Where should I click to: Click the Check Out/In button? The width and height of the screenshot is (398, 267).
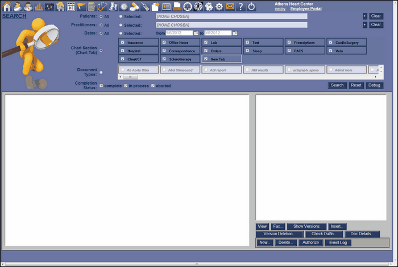pos(324,234)
